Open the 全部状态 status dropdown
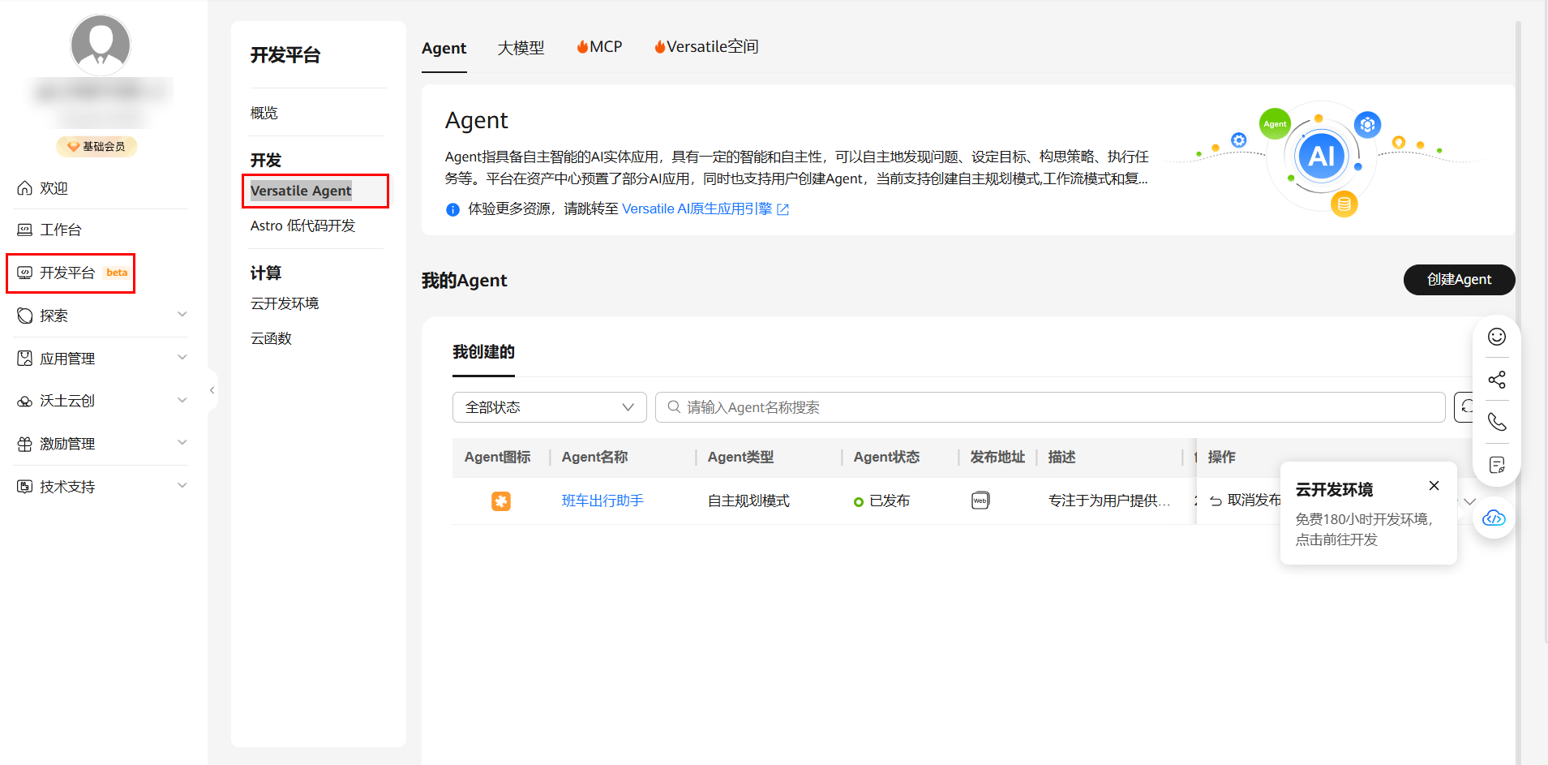This screenshot has width=1548, height=765. (x=549, y=406)
